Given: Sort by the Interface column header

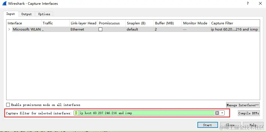Looking at the screenshot, I should tap(24, 23).
